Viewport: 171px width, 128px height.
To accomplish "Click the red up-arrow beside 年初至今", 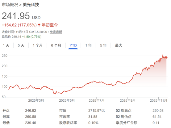I will (39, 25).
